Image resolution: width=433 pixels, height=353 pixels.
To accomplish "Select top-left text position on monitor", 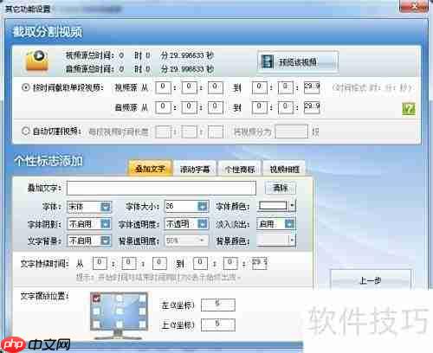I will coord(96,298).
